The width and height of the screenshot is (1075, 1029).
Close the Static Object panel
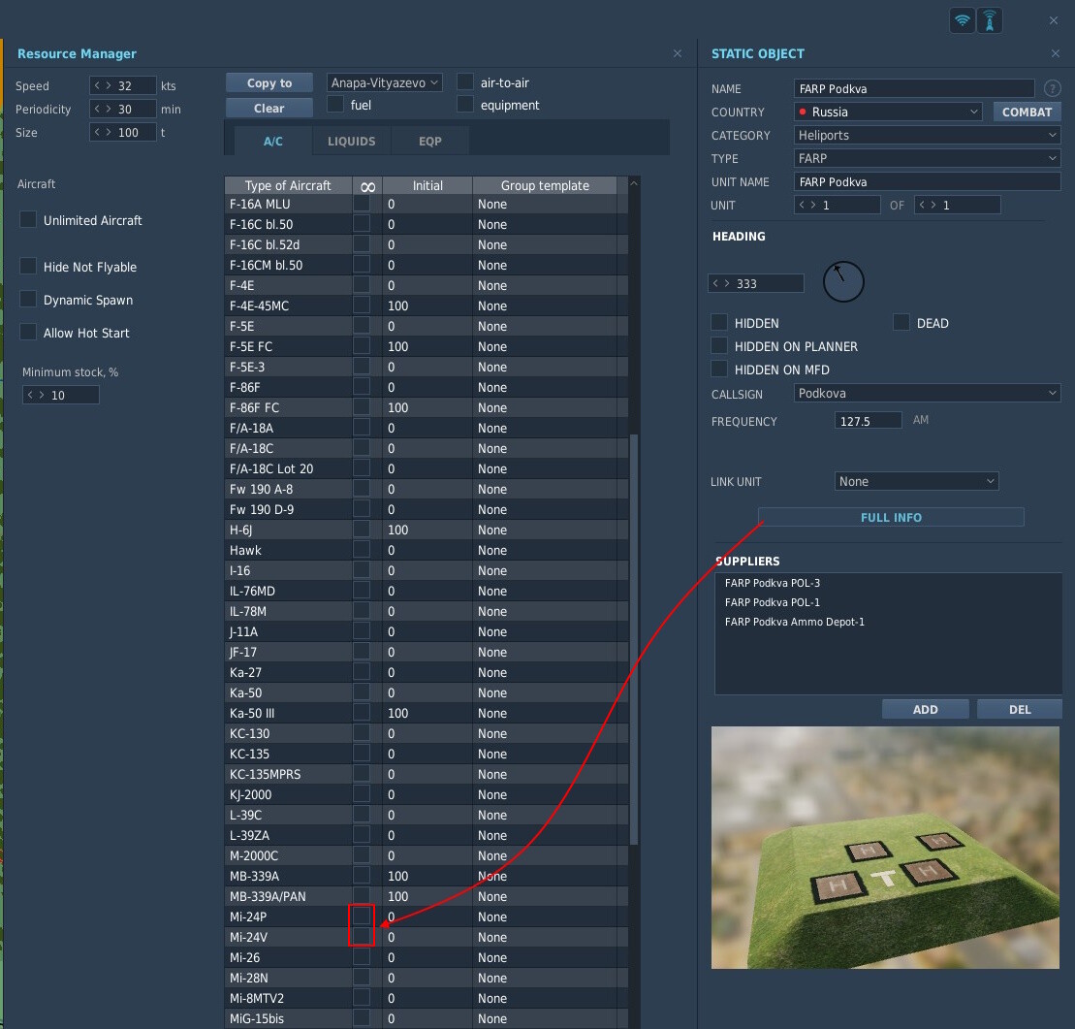1055,53
